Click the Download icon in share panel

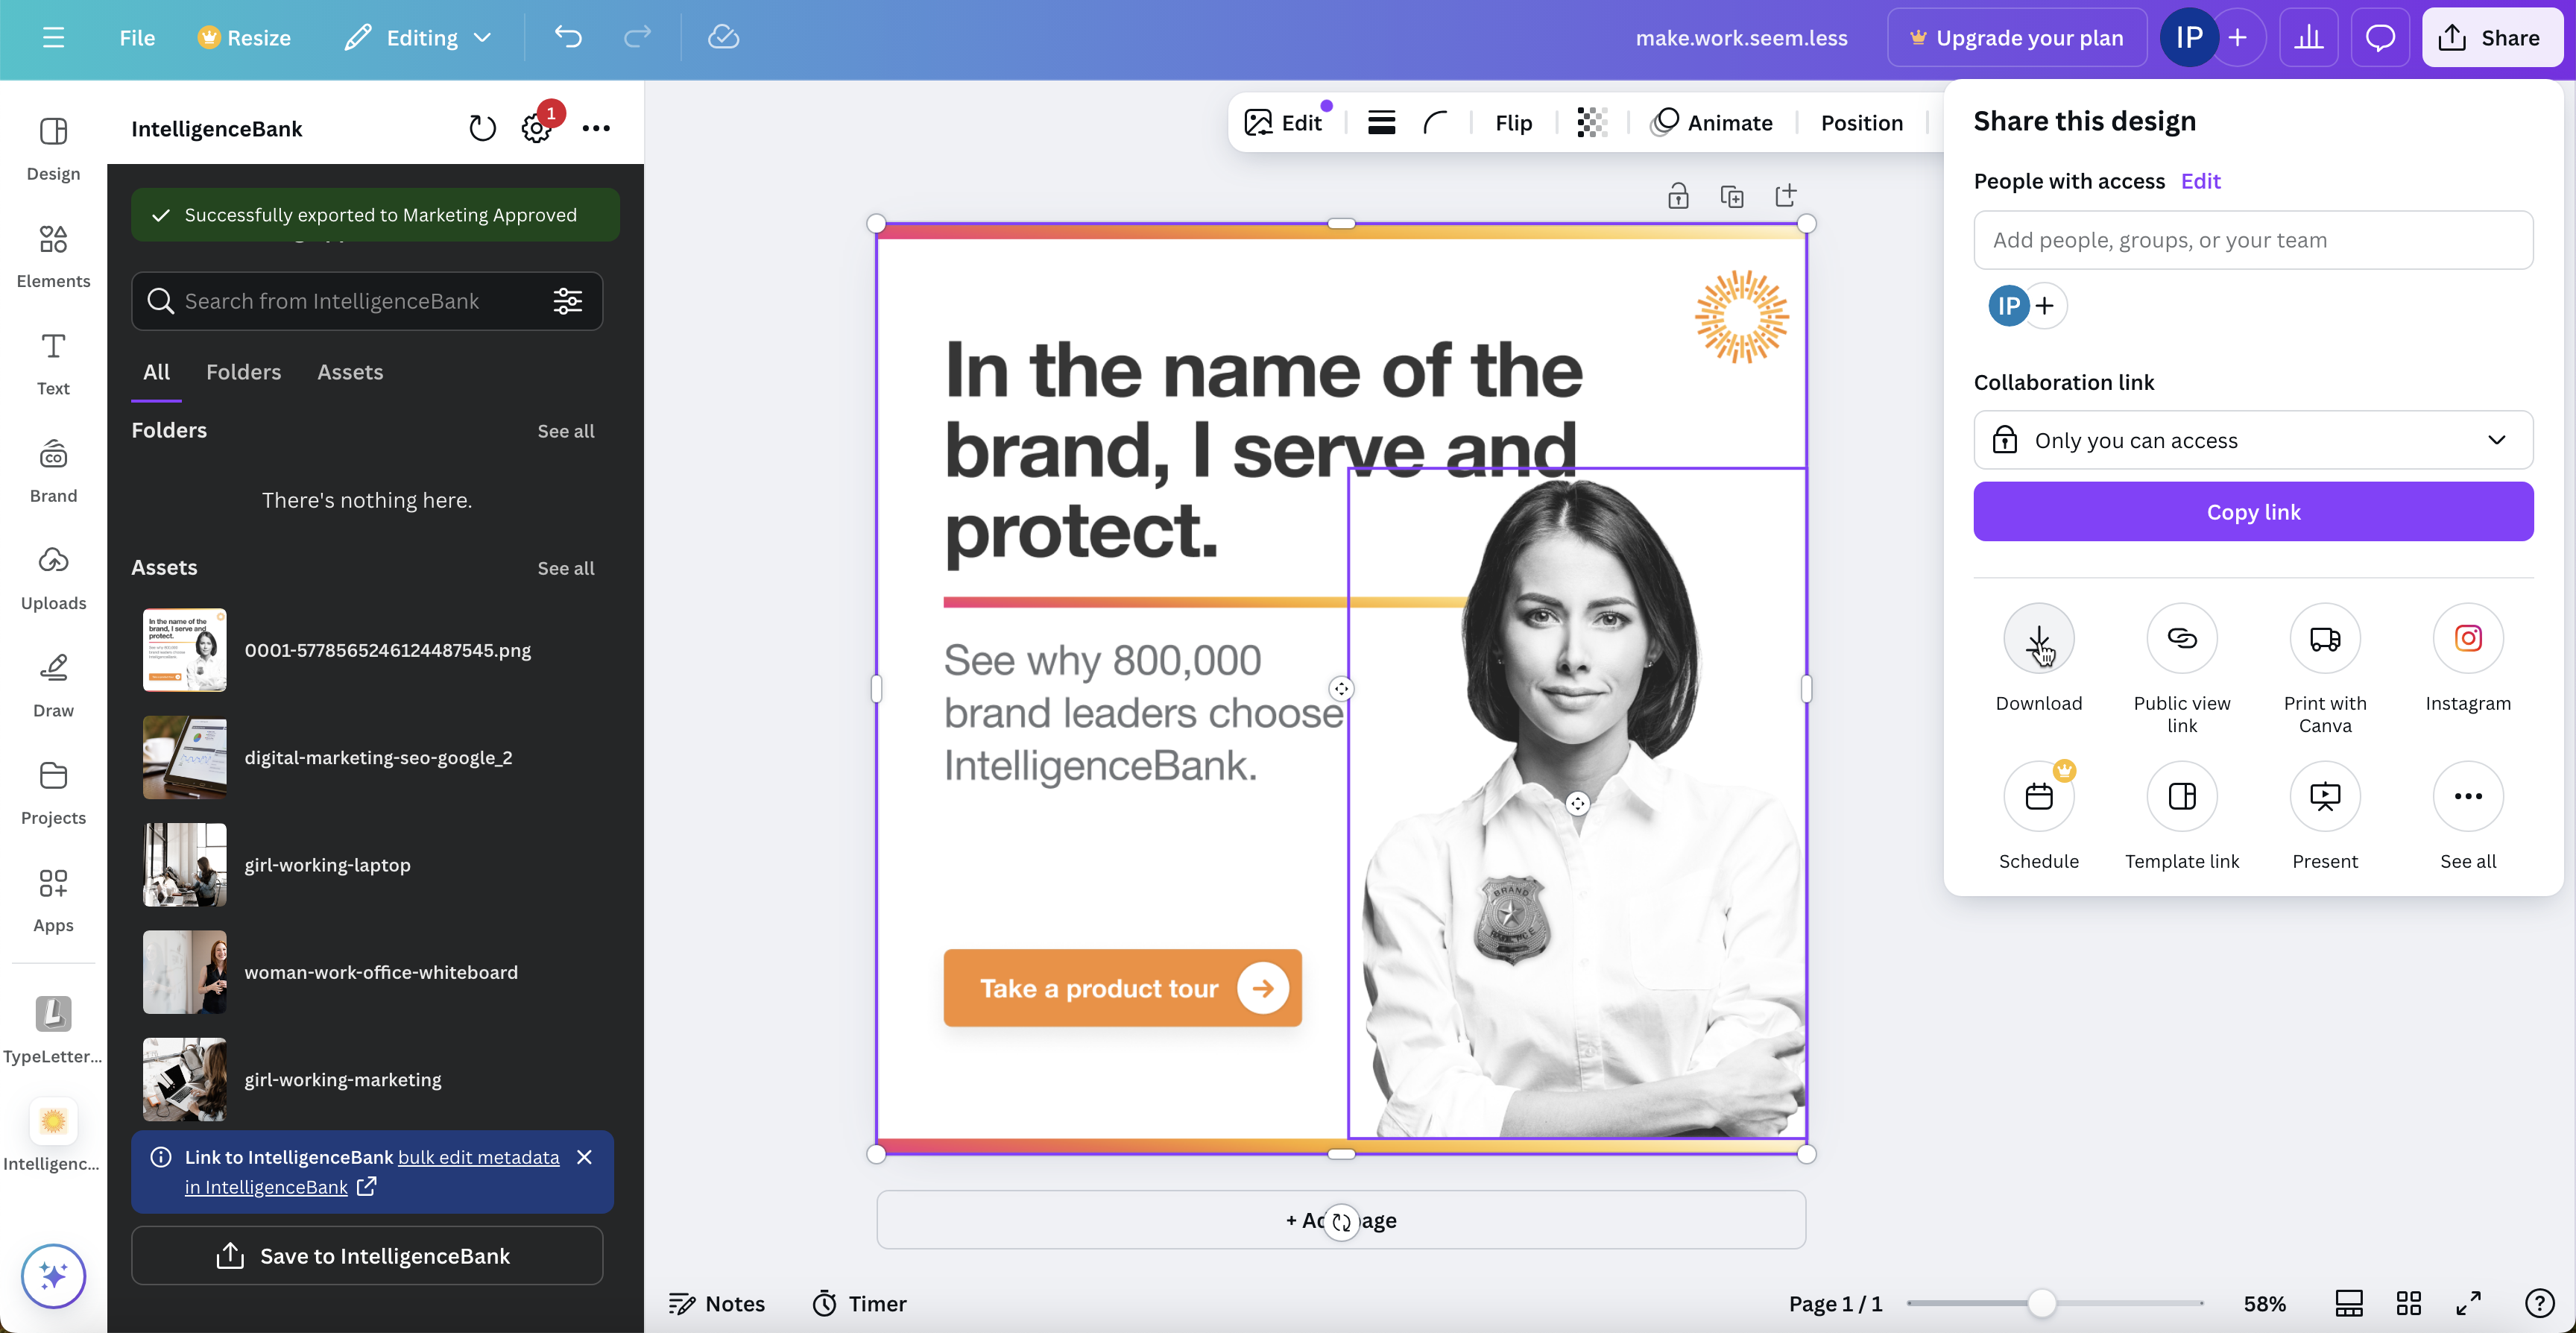tap(2038, 639)
